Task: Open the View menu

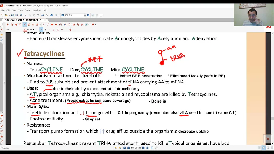Action: tap(21, 10)
